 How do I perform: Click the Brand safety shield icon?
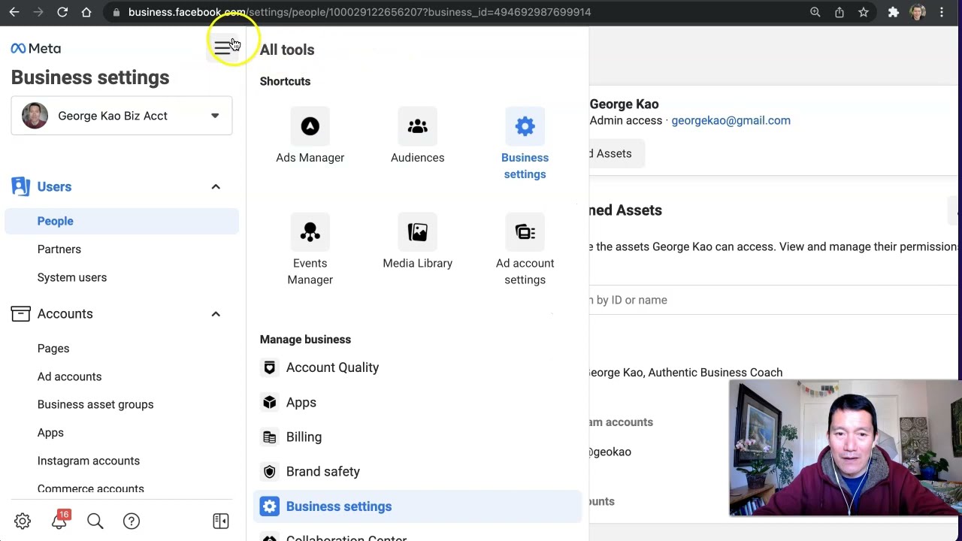tap(269, 471)
